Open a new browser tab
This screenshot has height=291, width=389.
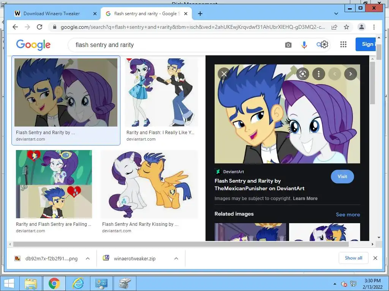tap(200, 14)
